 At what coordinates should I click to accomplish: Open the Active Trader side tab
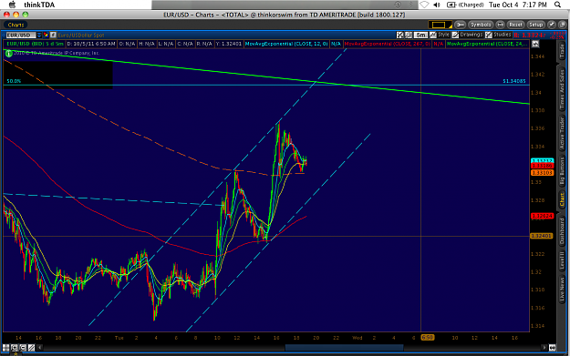pos(562,133)
